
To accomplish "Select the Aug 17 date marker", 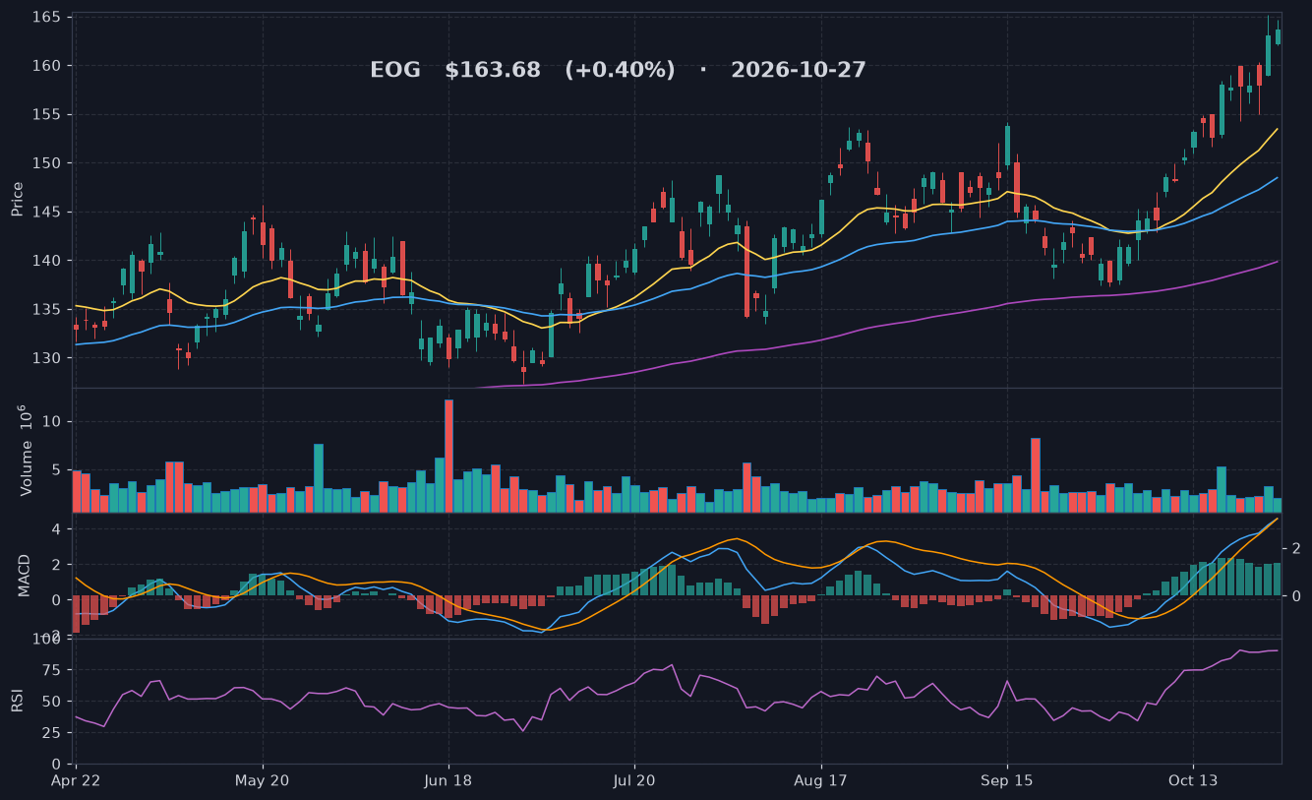I will click(x=820, y=780).
